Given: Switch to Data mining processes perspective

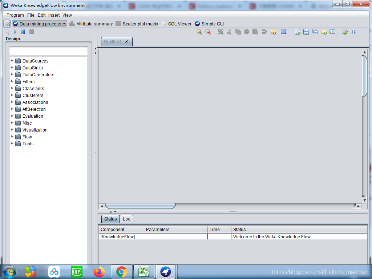Looking at the screenshot, I should (x=39, y=24).
